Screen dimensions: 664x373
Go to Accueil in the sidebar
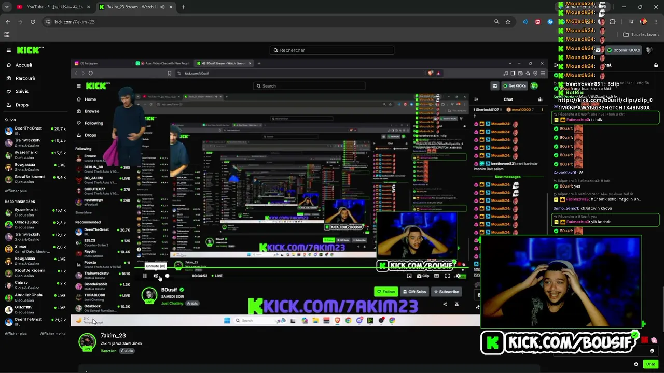(24, 65)
